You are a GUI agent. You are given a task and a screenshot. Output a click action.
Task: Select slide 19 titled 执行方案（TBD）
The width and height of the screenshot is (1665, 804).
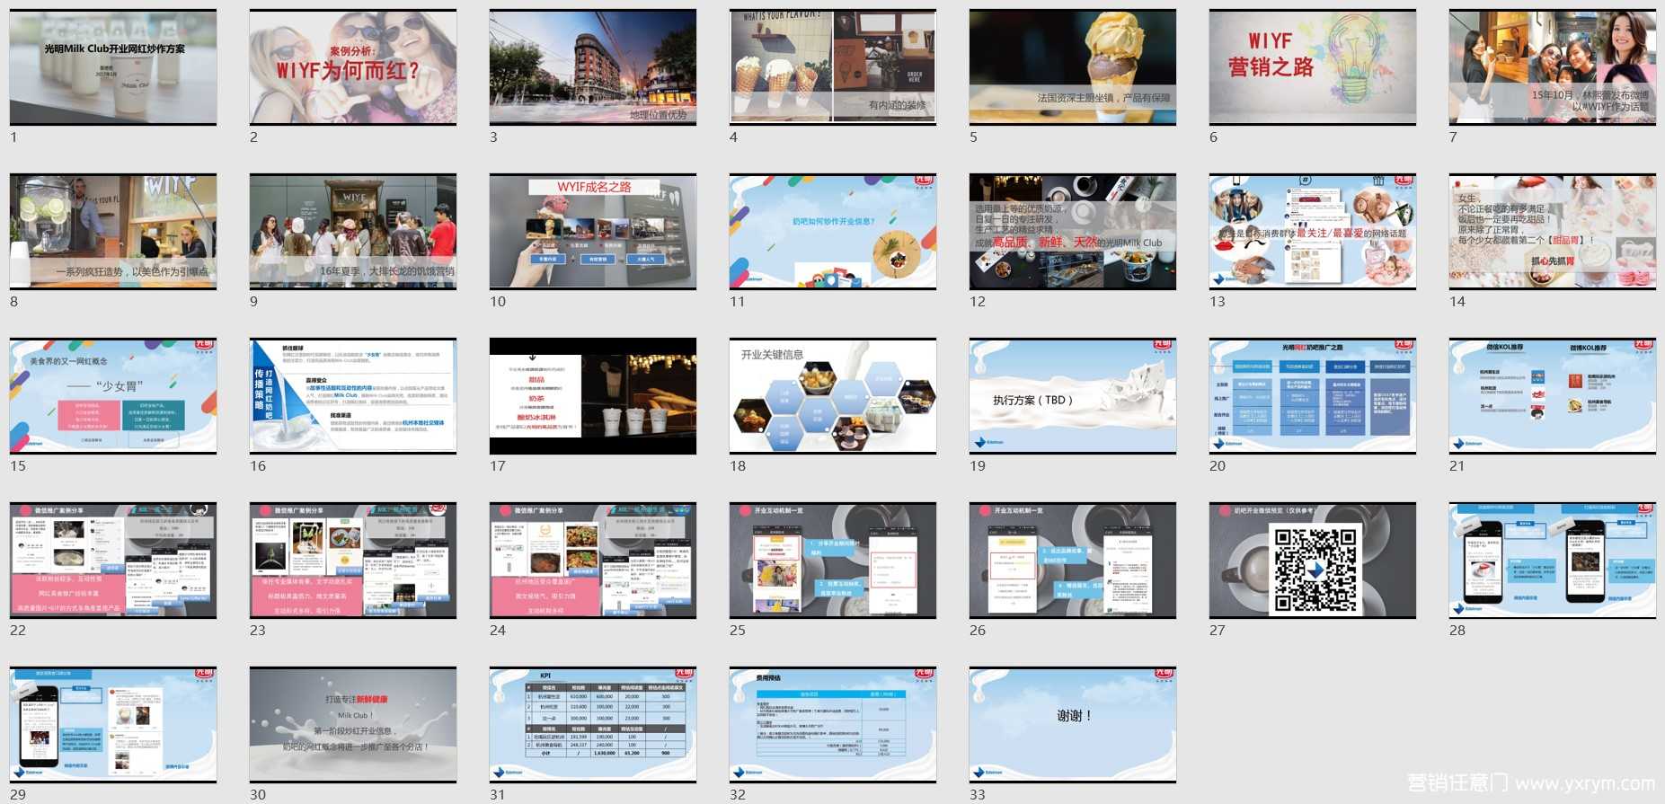[x=1073, y=396]
